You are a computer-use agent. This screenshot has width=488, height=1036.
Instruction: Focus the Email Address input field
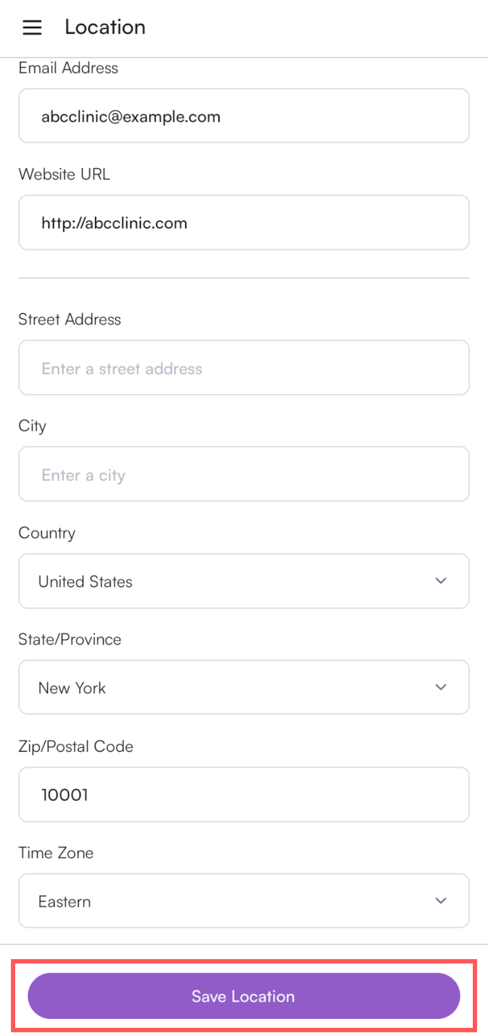click(x=244, y=116)
